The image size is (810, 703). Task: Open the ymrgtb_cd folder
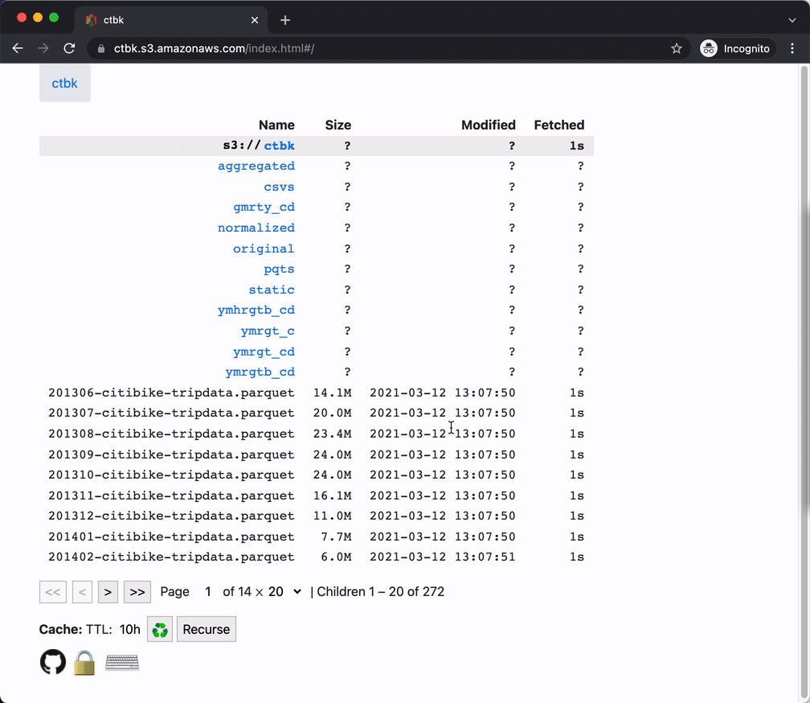pos(260,372)
